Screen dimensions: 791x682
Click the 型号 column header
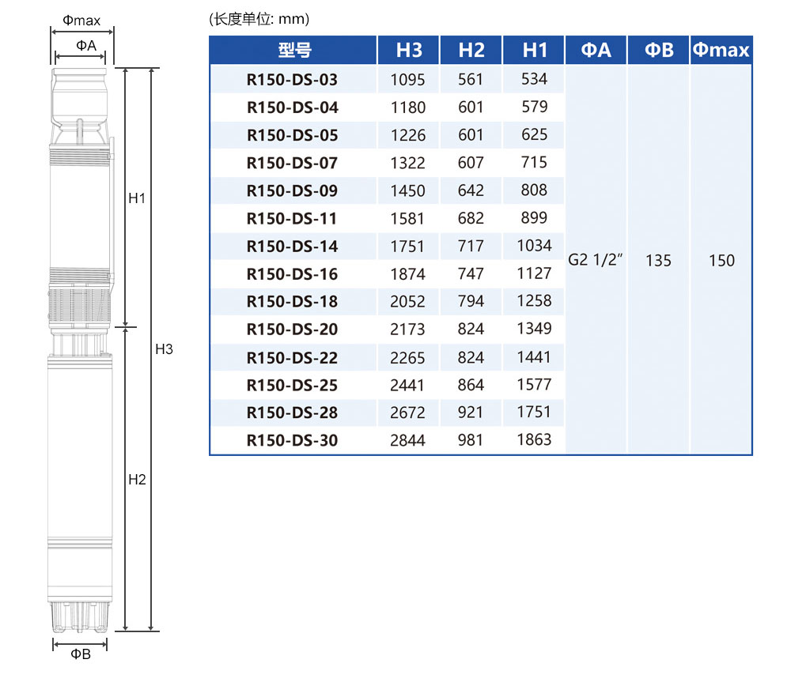[293, 51]
